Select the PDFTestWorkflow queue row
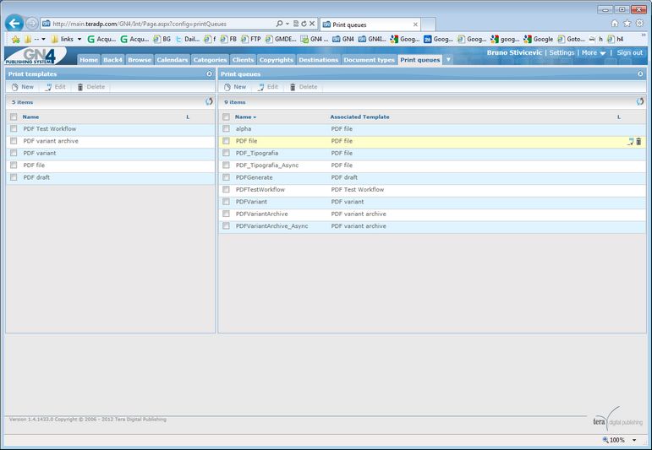This screenshot has height=450, width=652. click(432, 190)
